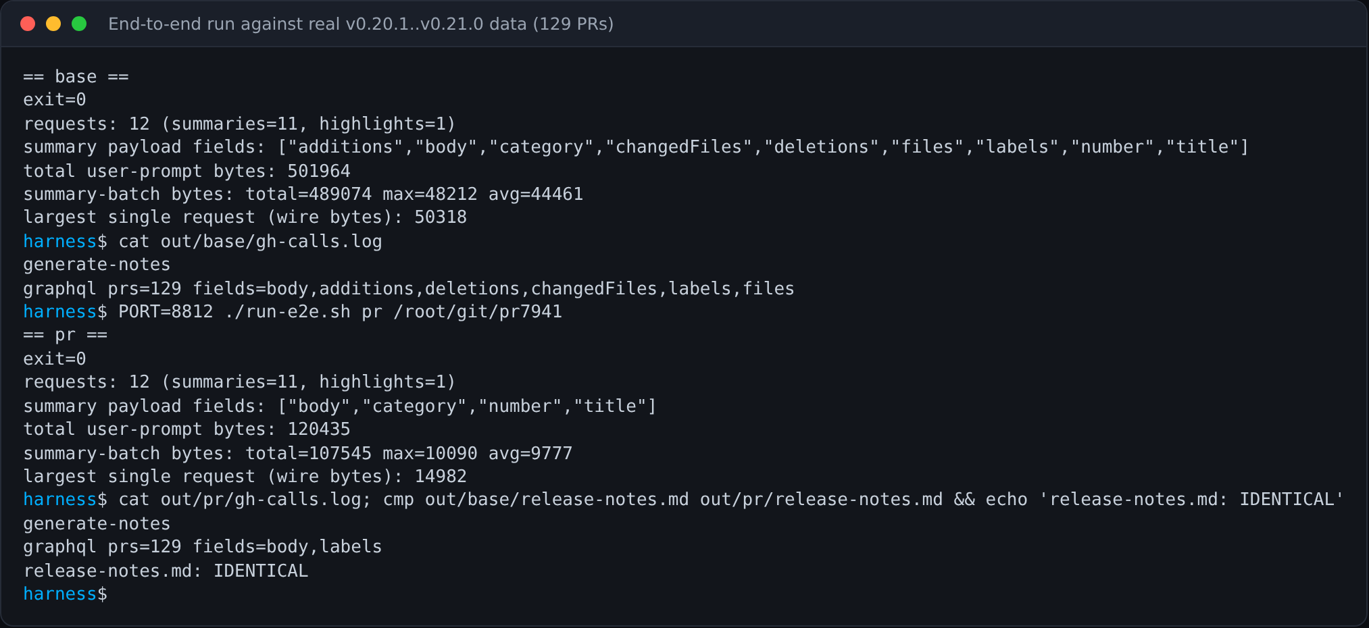
Task: Click the base graphql fields line ending in 'files'
Action: tap(409, 289)
